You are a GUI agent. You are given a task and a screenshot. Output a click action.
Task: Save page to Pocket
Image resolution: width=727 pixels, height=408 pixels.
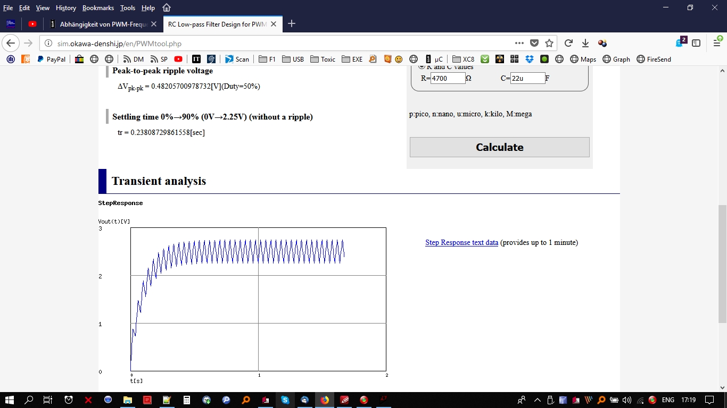pyautogui.click(x=534, y=43)
